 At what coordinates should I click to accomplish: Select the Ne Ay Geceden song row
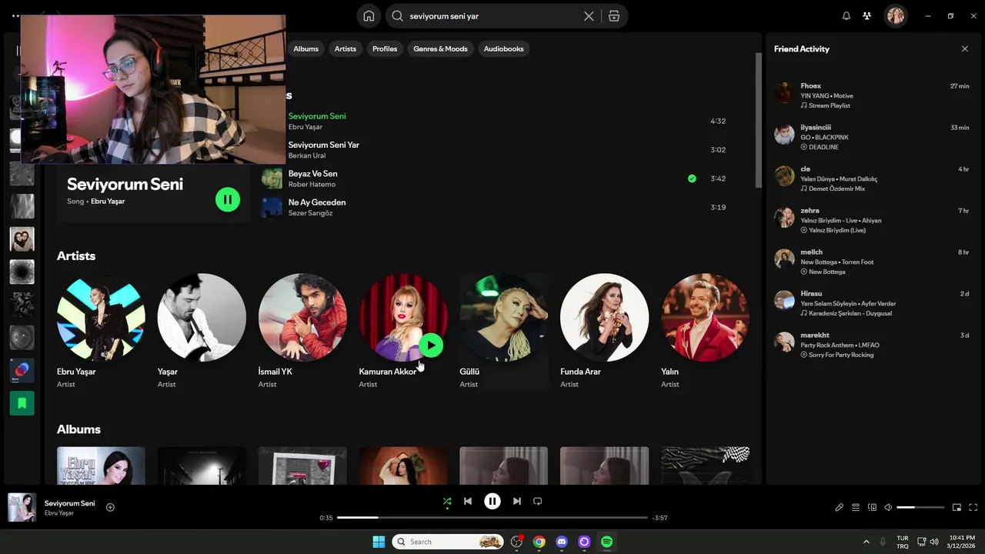click(x=496, y=207)
